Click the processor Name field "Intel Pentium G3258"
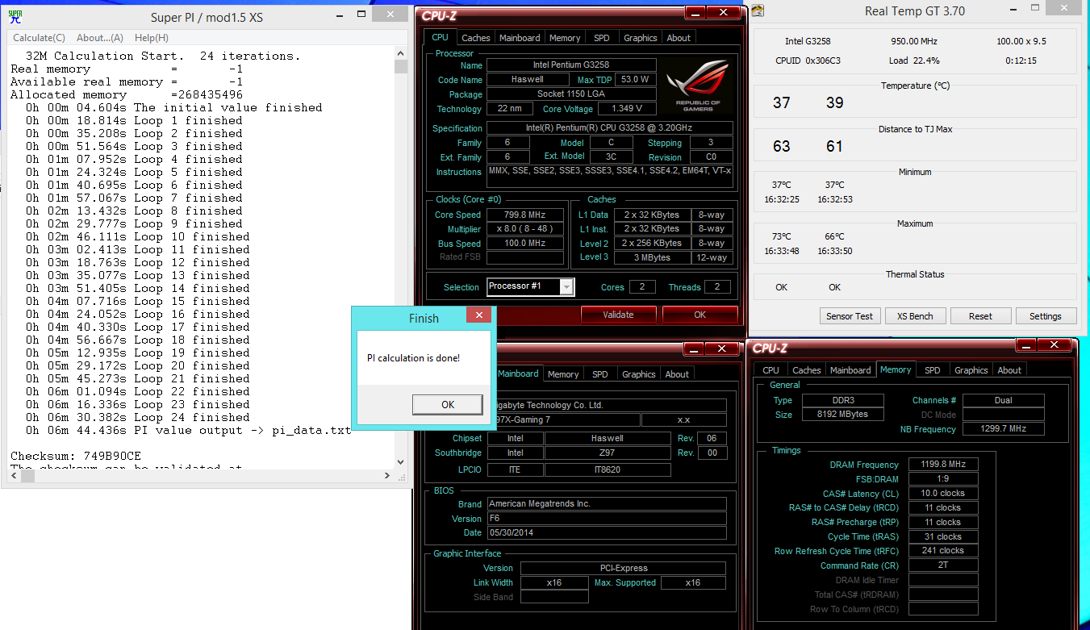This screenshot has width=1090, height=630. pyautogui.click(x=571, y=65)
